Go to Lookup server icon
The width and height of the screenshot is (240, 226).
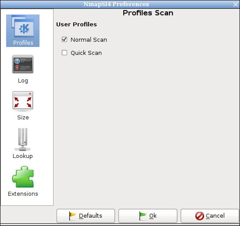[23, 140]
